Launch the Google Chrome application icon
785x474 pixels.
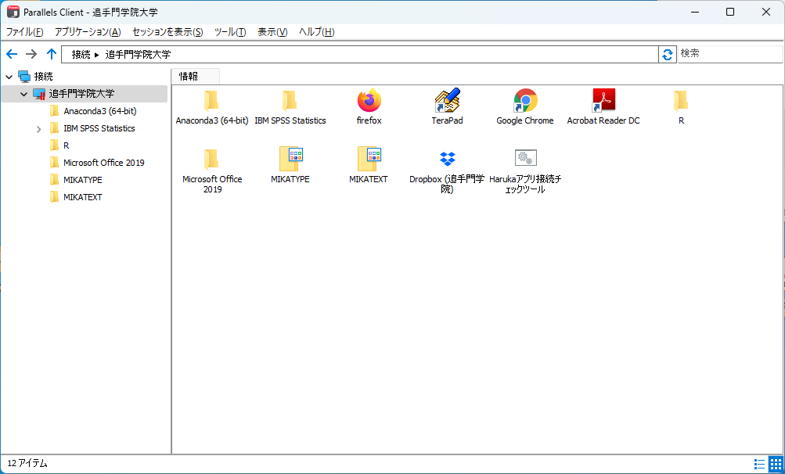(525, 101)
